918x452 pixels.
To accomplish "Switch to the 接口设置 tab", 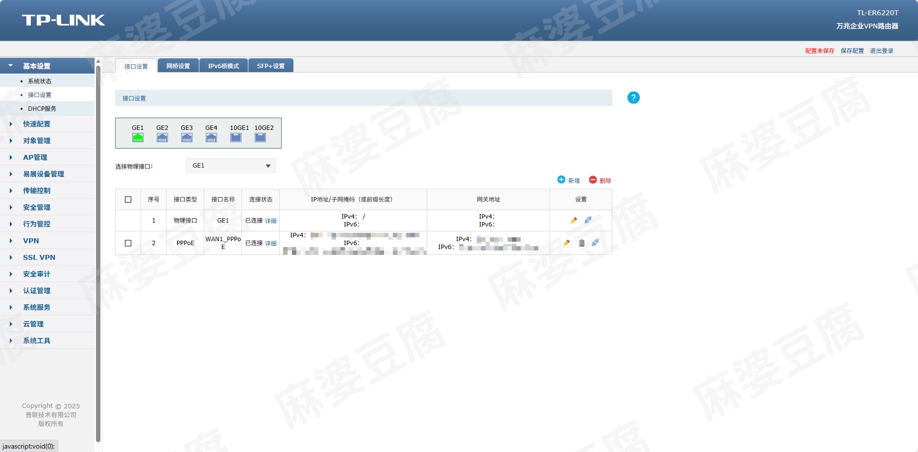I will 136,66.
